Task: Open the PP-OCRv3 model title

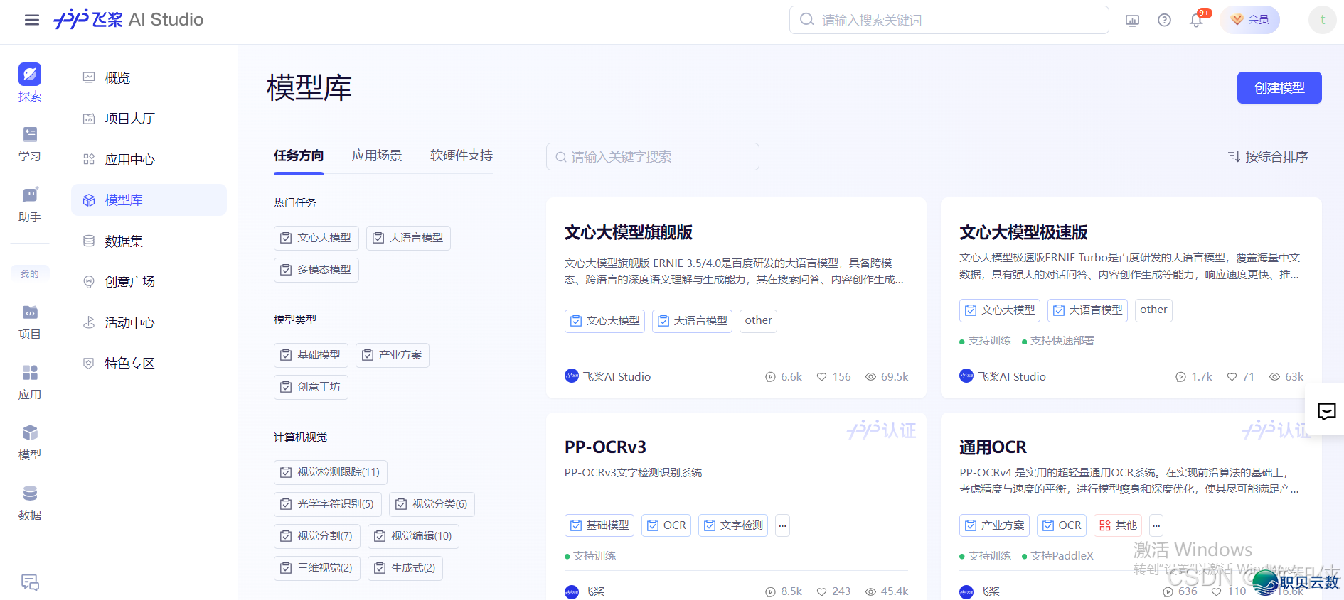Action: 605,447
